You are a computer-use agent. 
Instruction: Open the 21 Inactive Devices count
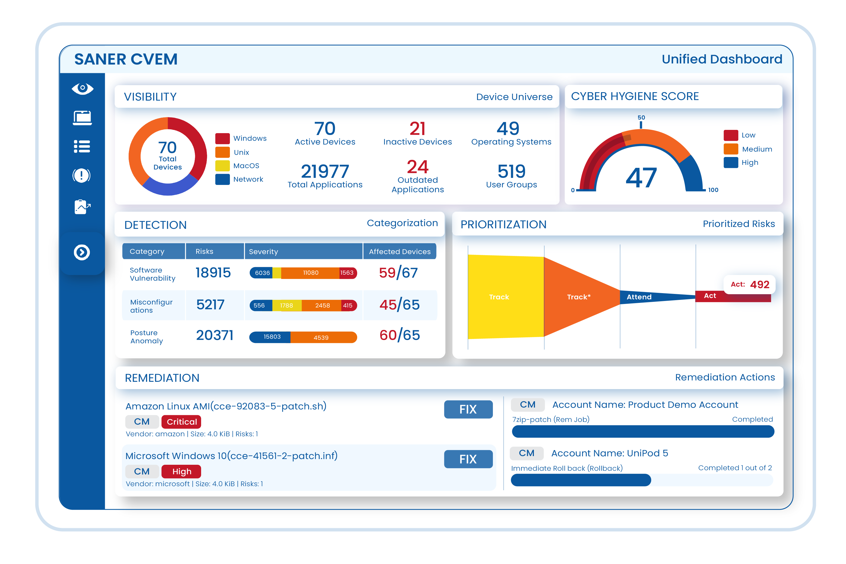(x=418, y=133)
